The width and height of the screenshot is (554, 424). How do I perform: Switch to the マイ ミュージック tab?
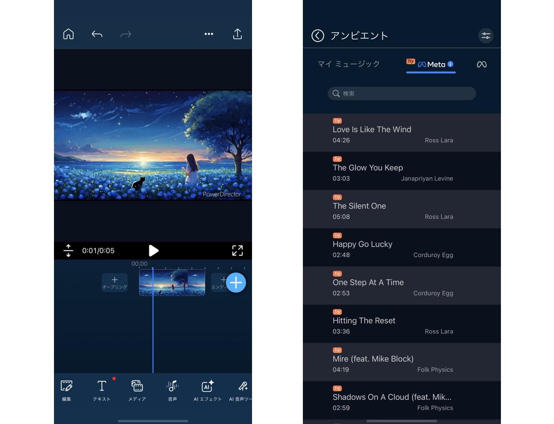pyautogui.click(x=349, y=64)
